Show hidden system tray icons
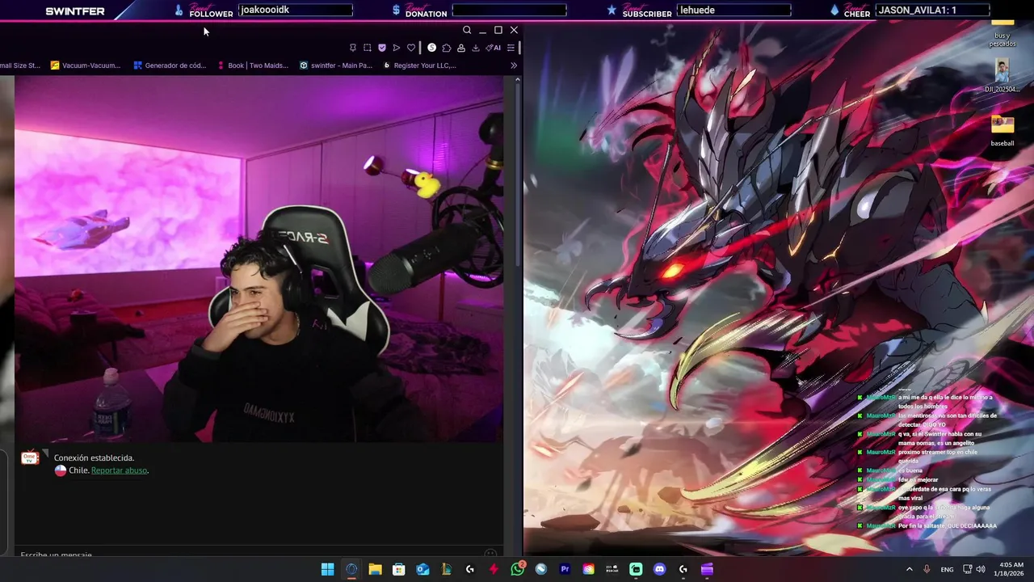This screenshot has width=1034, height=582. click(x=909, y=569)
